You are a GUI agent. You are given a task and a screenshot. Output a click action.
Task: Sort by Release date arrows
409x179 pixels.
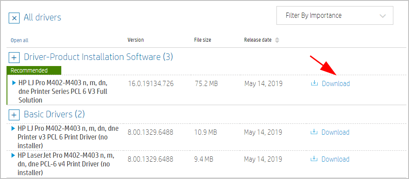point(277,40)
